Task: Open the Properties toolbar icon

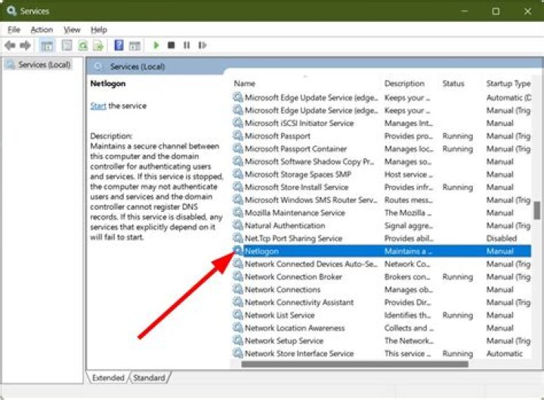Action: pos(67,45)
